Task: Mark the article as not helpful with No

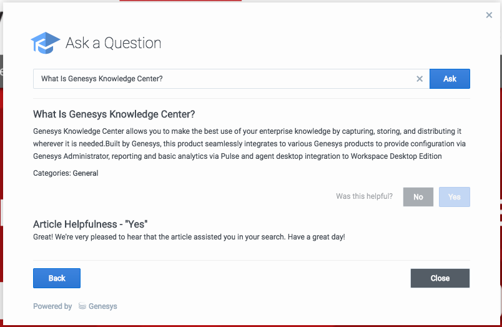Action: 418,197
